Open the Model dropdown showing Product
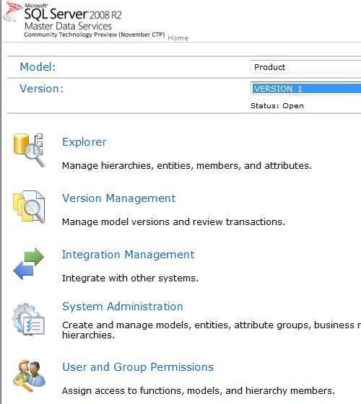 click(x=306, y=67)
